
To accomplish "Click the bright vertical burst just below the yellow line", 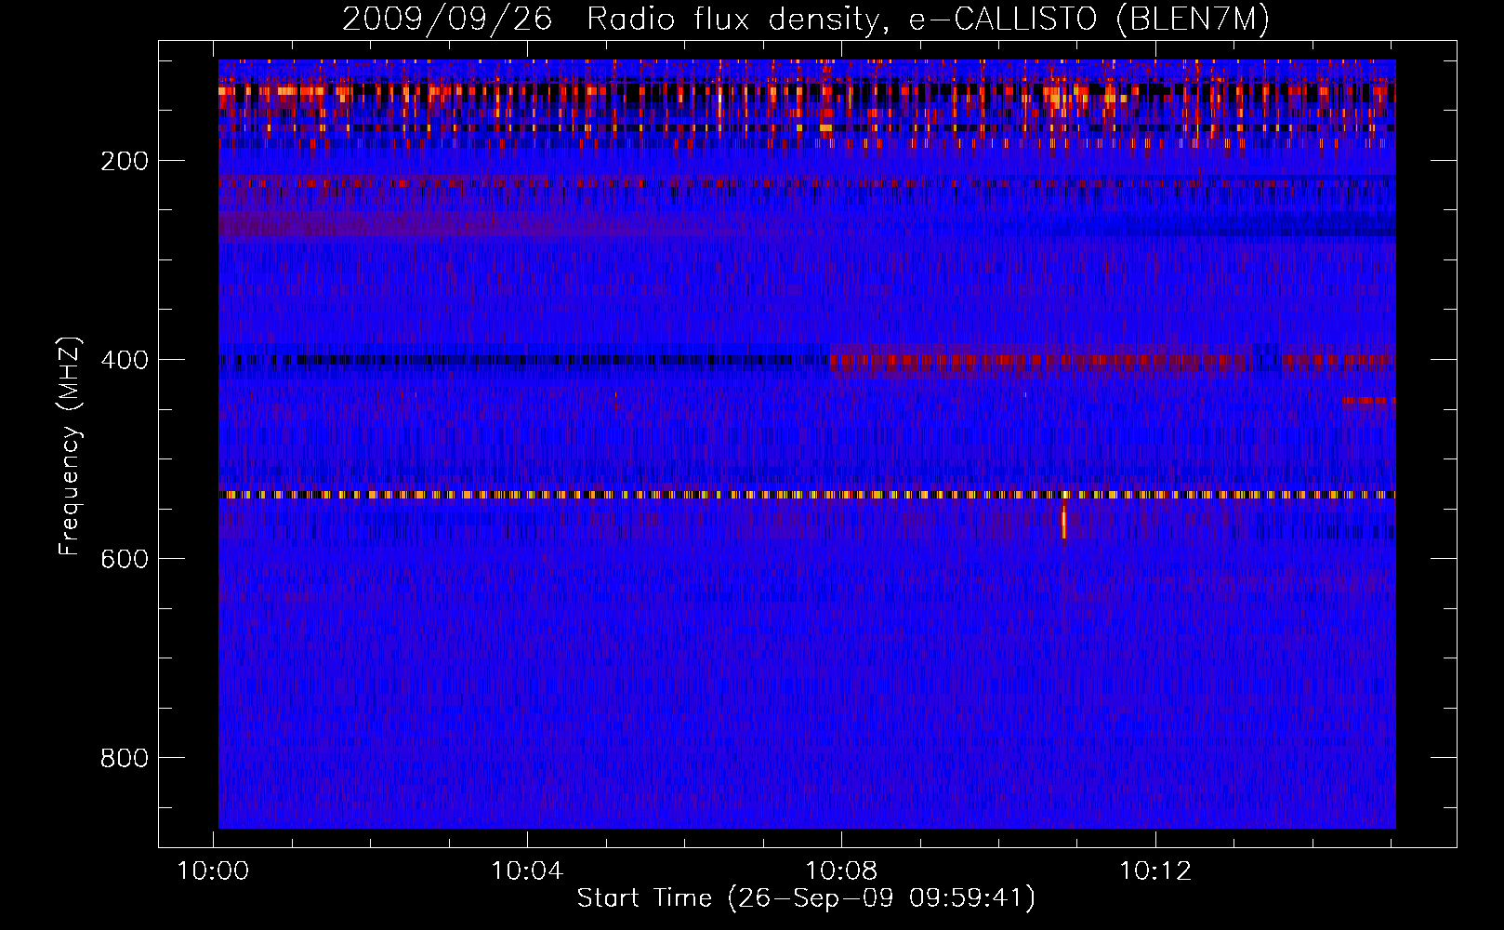I will 1063,522.
